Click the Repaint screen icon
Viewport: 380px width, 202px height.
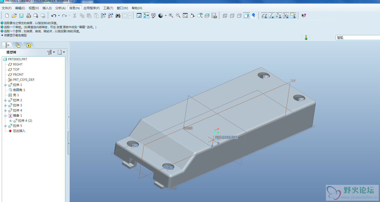[139, 16]
